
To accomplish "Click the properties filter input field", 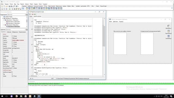I will tap(15, 30).
